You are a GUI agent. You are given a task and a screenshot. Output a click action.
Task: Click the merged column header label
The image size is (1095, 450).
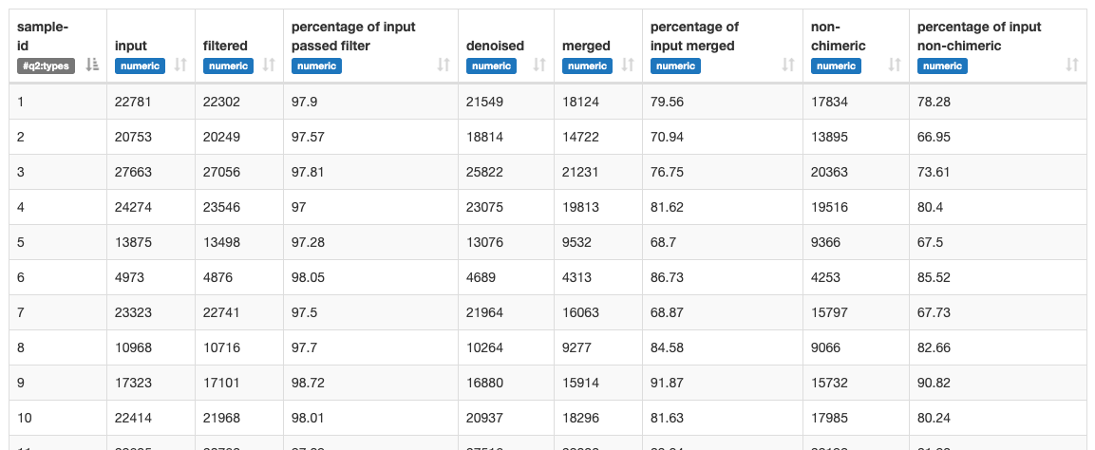(586, 46)
